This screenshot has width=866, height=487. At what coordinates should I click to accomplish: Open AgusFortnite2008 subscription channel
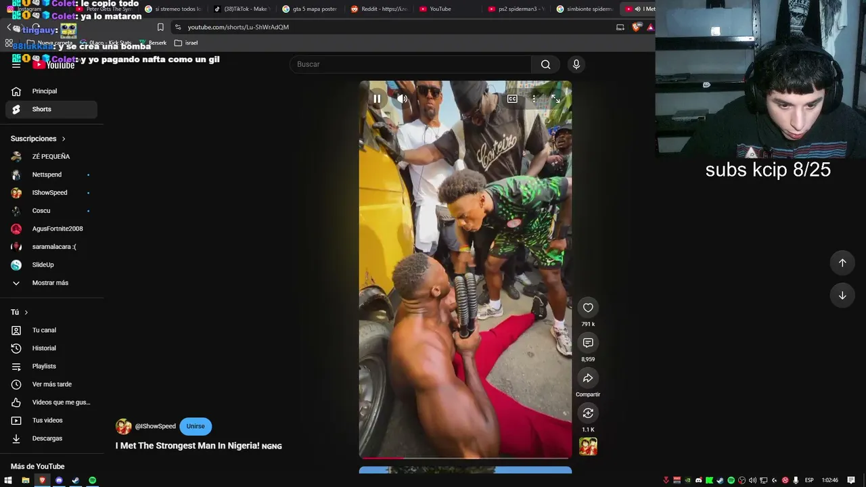tap(51, 229)
